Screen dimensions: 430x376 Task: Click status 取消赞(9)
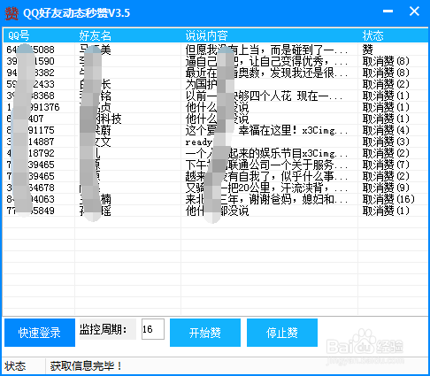(x=386, y=188)
